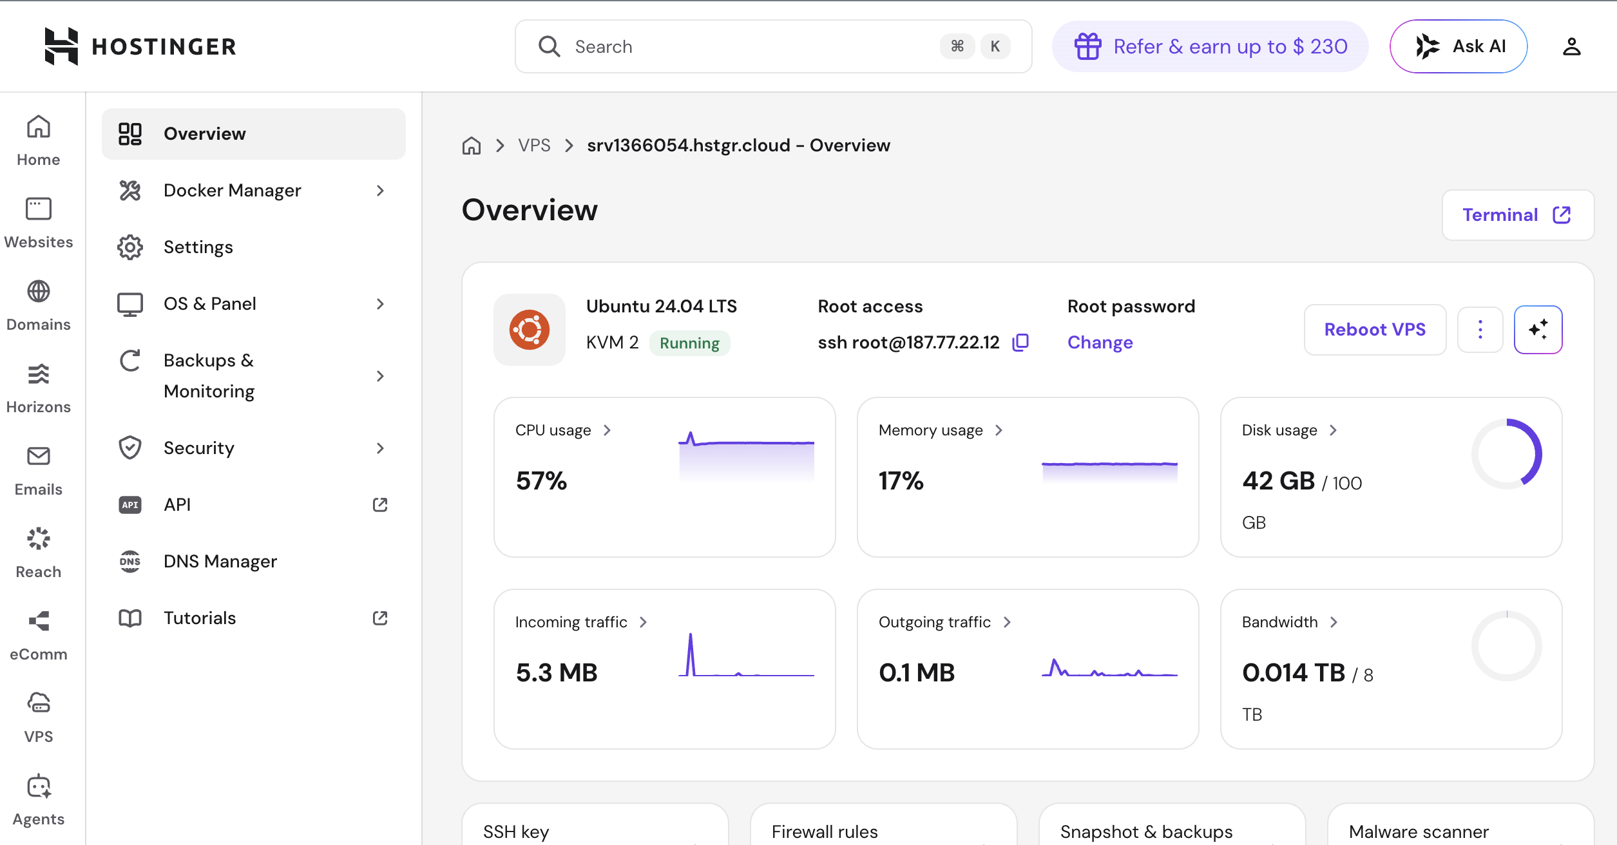Copy the ssh root access command
The width and height of the screenshot is (1617, 845).
1020,342
